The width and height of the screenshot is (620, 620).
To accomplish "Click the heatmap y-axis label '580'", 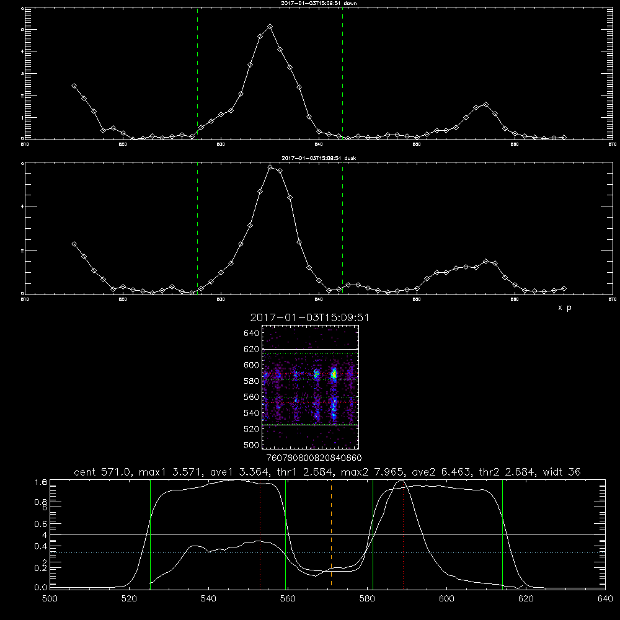I will pyautogui.click(x=252, y=381).
